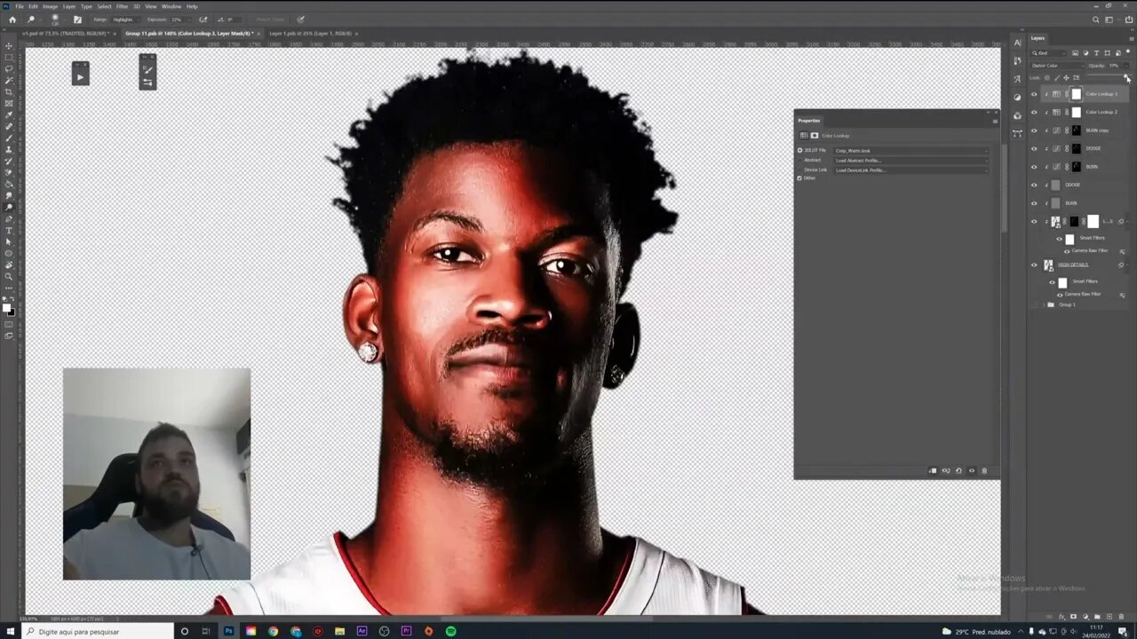Open Photoshop from the Windows taskbar

pos(228,631)
